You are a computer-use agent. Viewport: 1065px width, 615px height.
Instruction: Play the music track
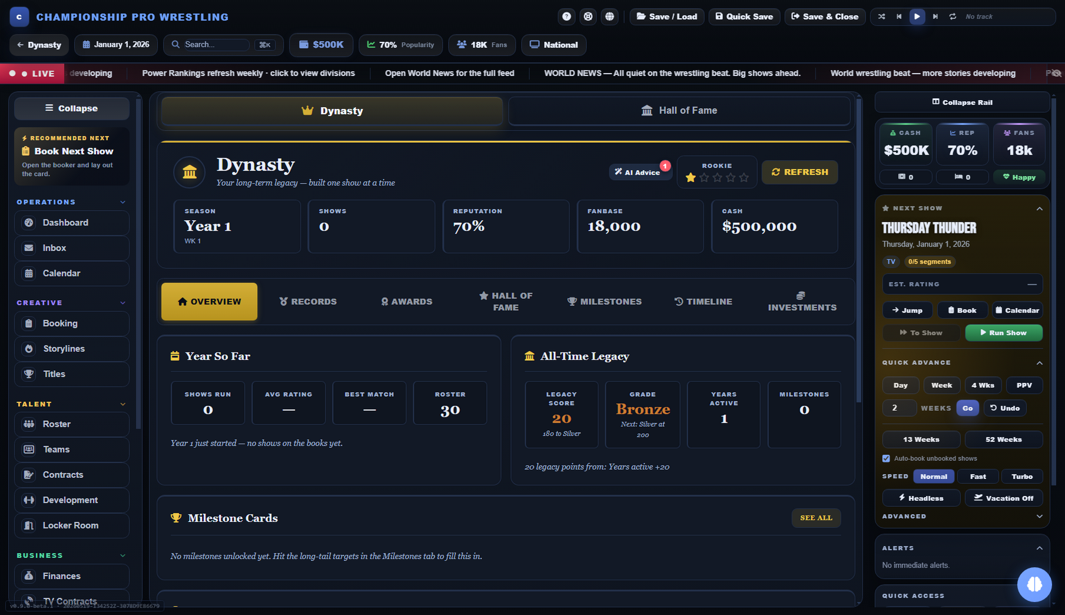click(917, 16)
